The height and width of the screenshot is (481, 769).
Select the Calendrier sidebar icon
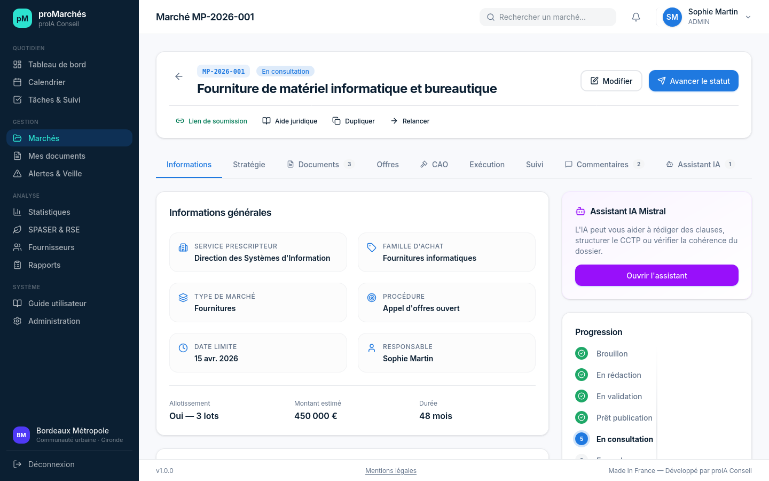click(18, 82)
